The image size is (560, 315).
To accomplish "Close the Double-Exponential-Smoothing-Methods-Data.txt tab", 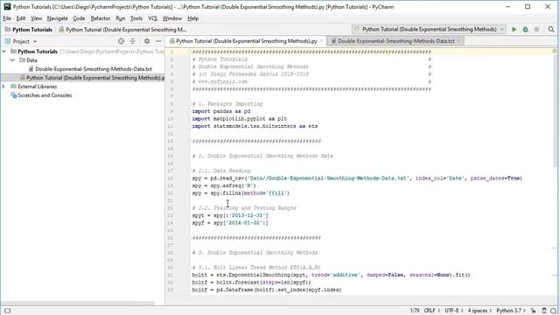I will [x=459, y=41].
